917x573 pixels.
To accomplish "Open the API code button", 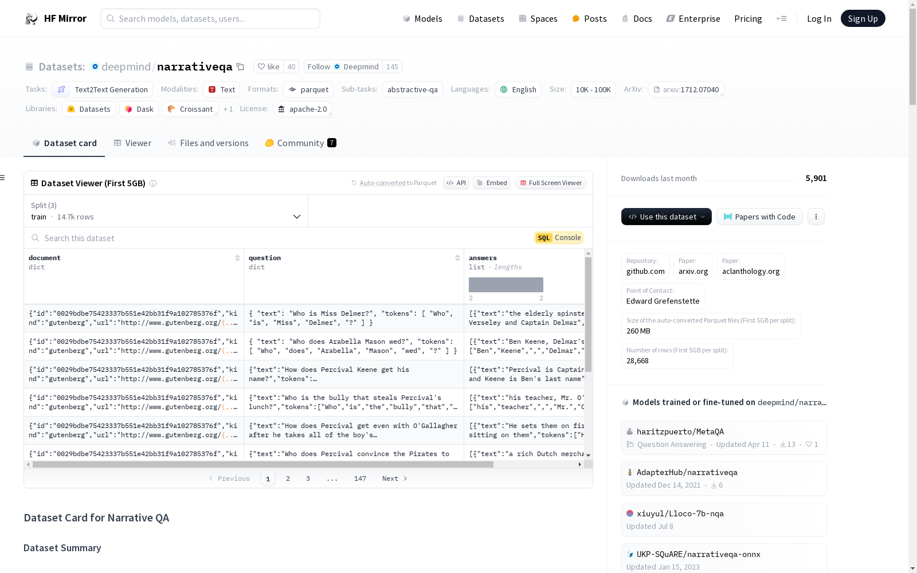I will tap(456, 183).
